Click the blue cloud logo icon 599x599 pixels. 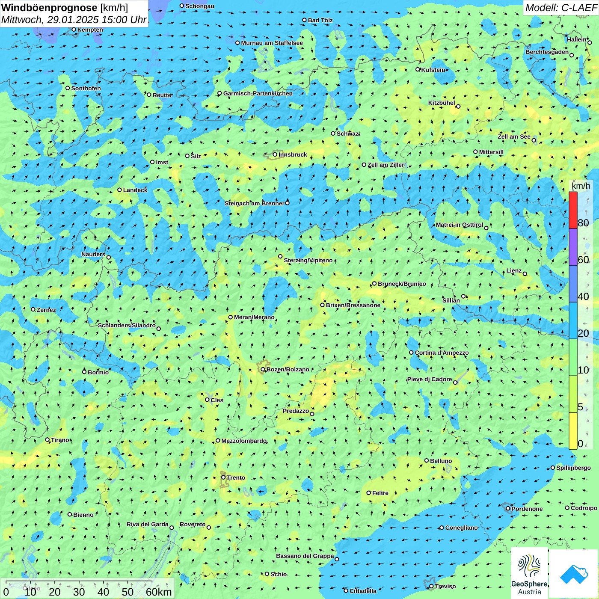point(574,573)
